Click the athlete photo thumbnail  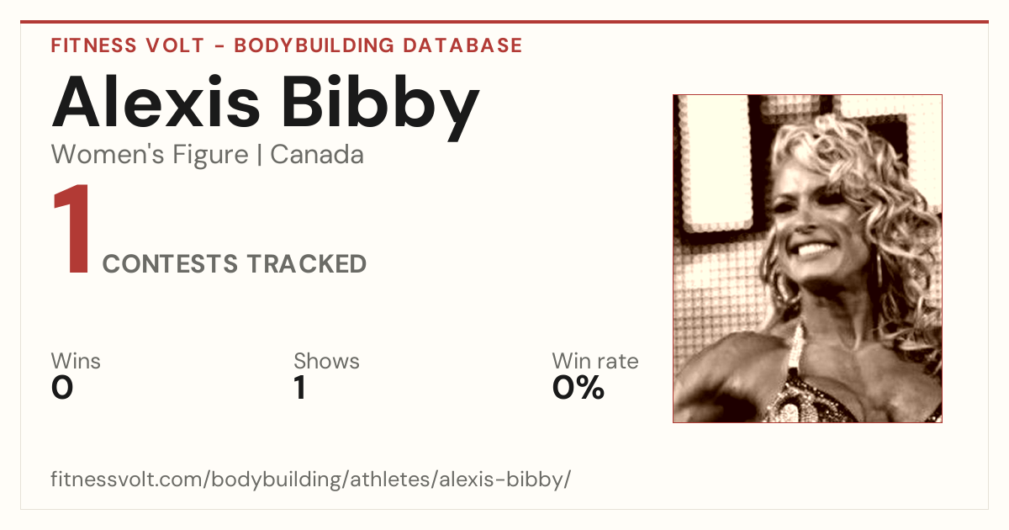807,258
